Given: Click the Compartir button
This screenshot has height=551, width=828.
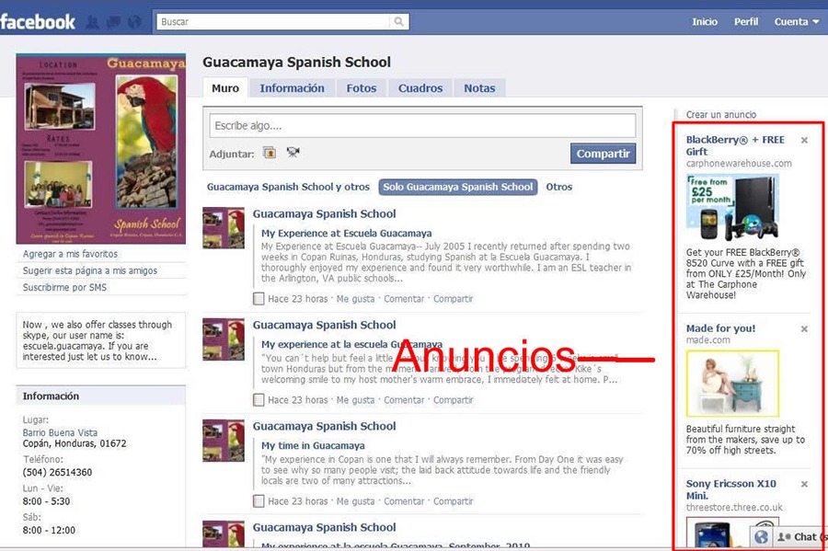Looking at the screenshot, I should (603, 154).
